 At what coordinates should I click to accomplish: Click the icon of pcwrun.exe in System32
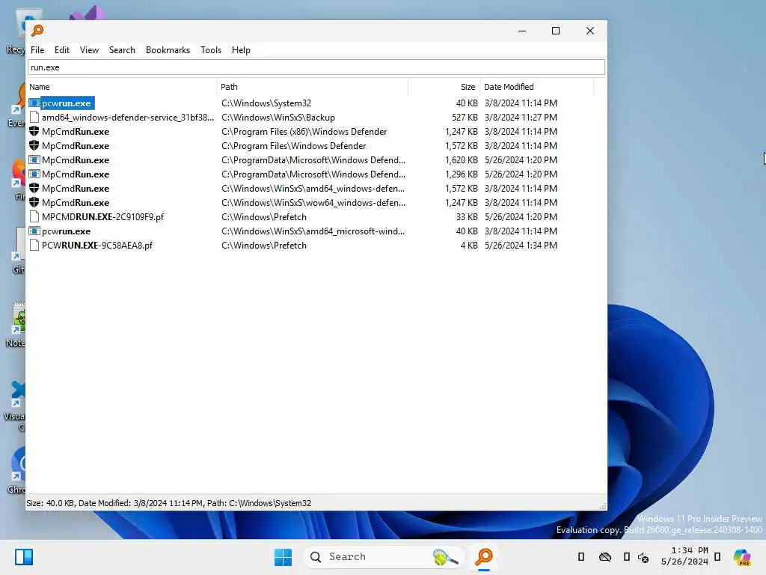pyautogui.click(x=34, y=103)
